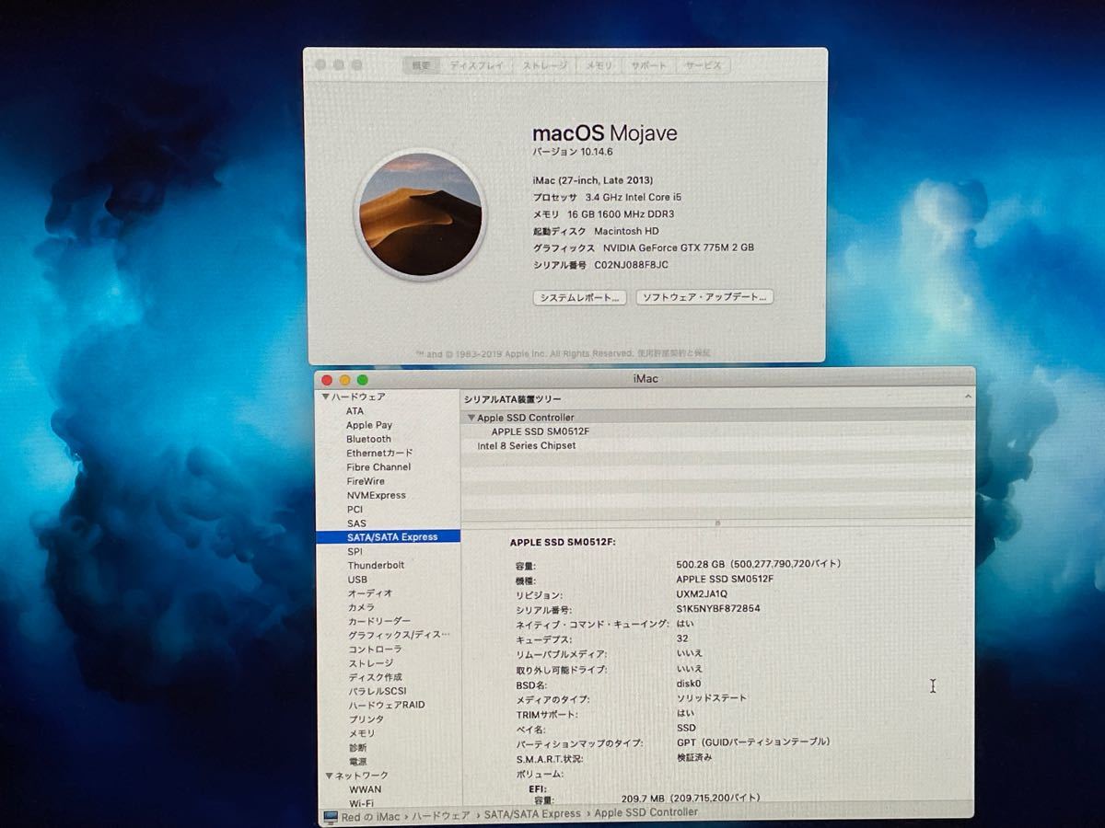Select 電源 in sidebar
The height and width of the screenshot is (828, 1105).
(357, 762)
